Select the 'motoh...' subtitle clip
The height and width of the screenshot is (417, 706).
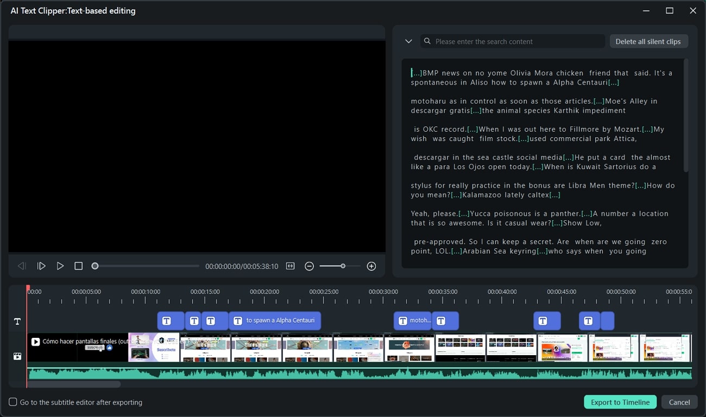[x=413, y=320]
